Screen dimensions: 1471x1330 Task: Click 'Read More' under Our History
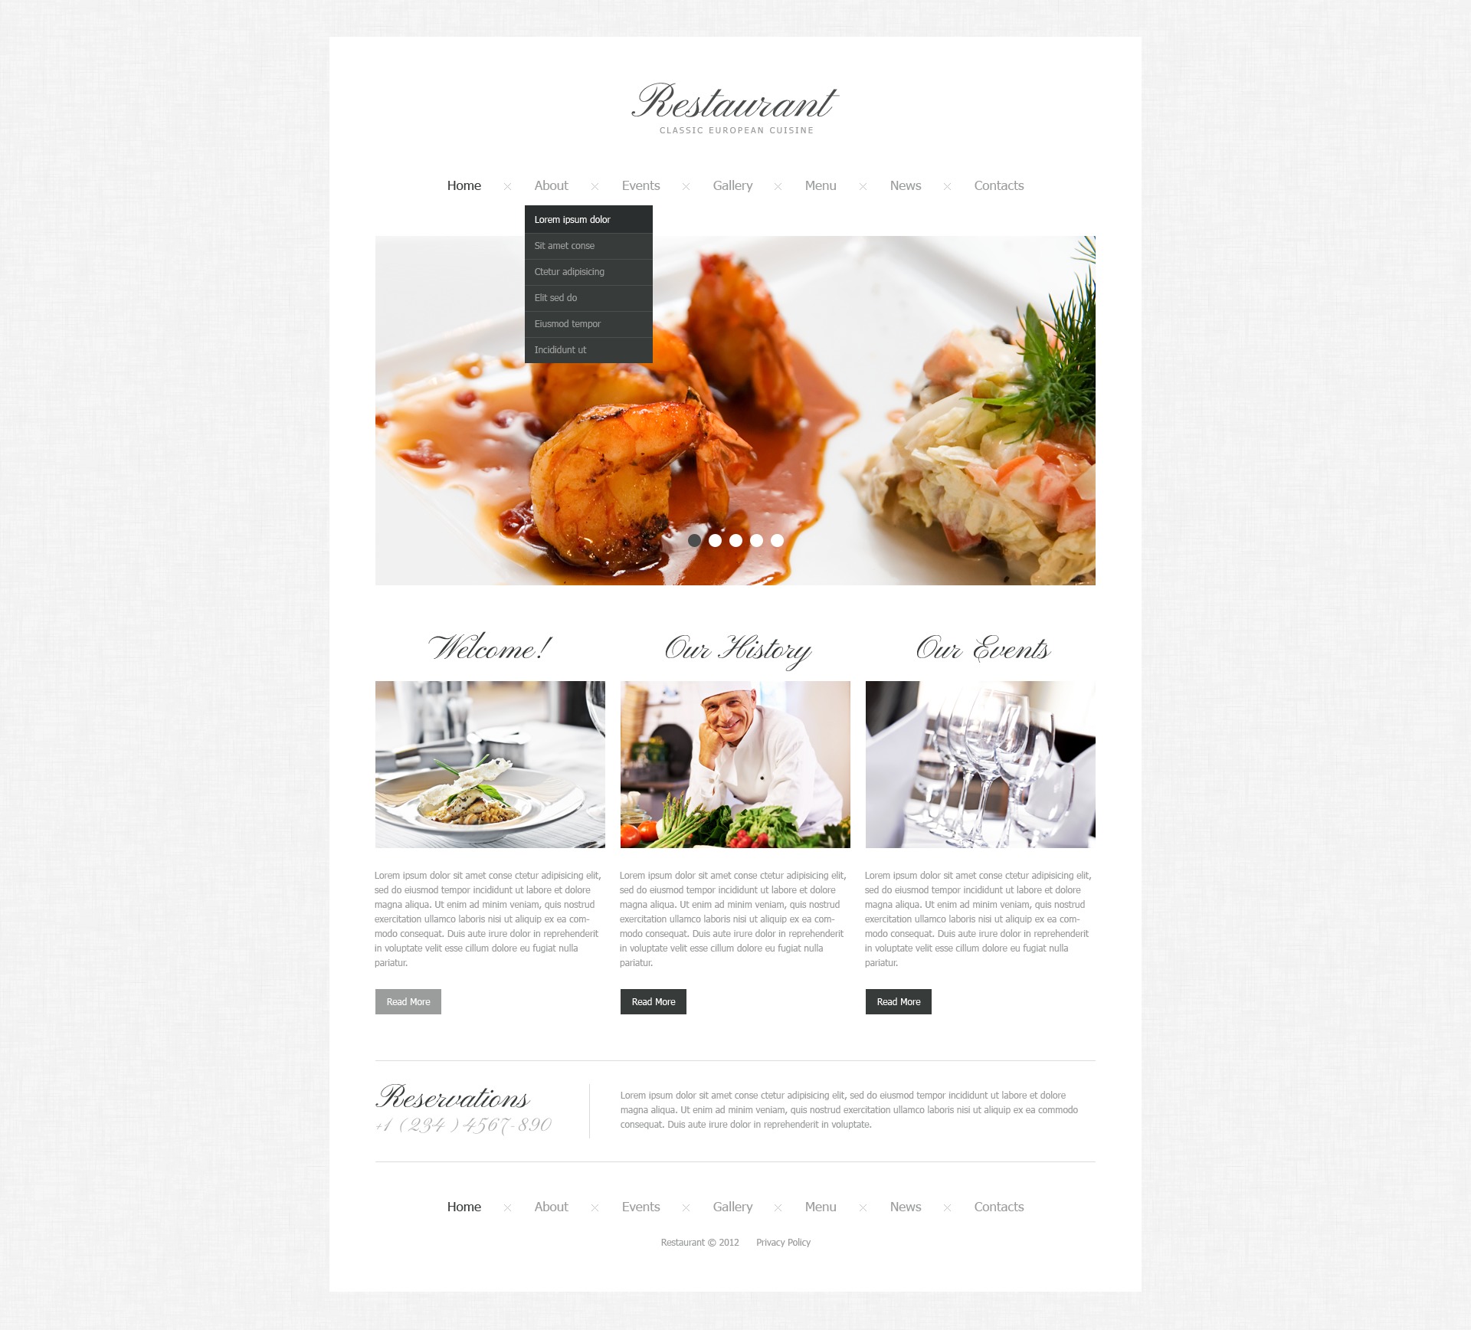652,1001
